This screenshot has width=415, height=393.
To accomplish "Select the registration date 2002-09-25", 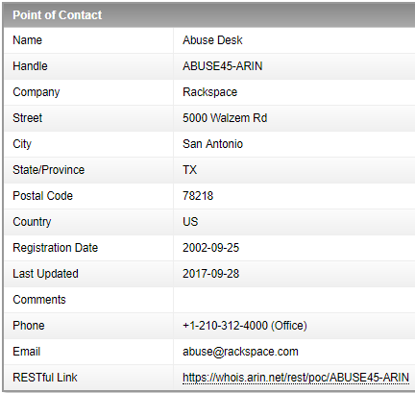I will coord(210,248).
